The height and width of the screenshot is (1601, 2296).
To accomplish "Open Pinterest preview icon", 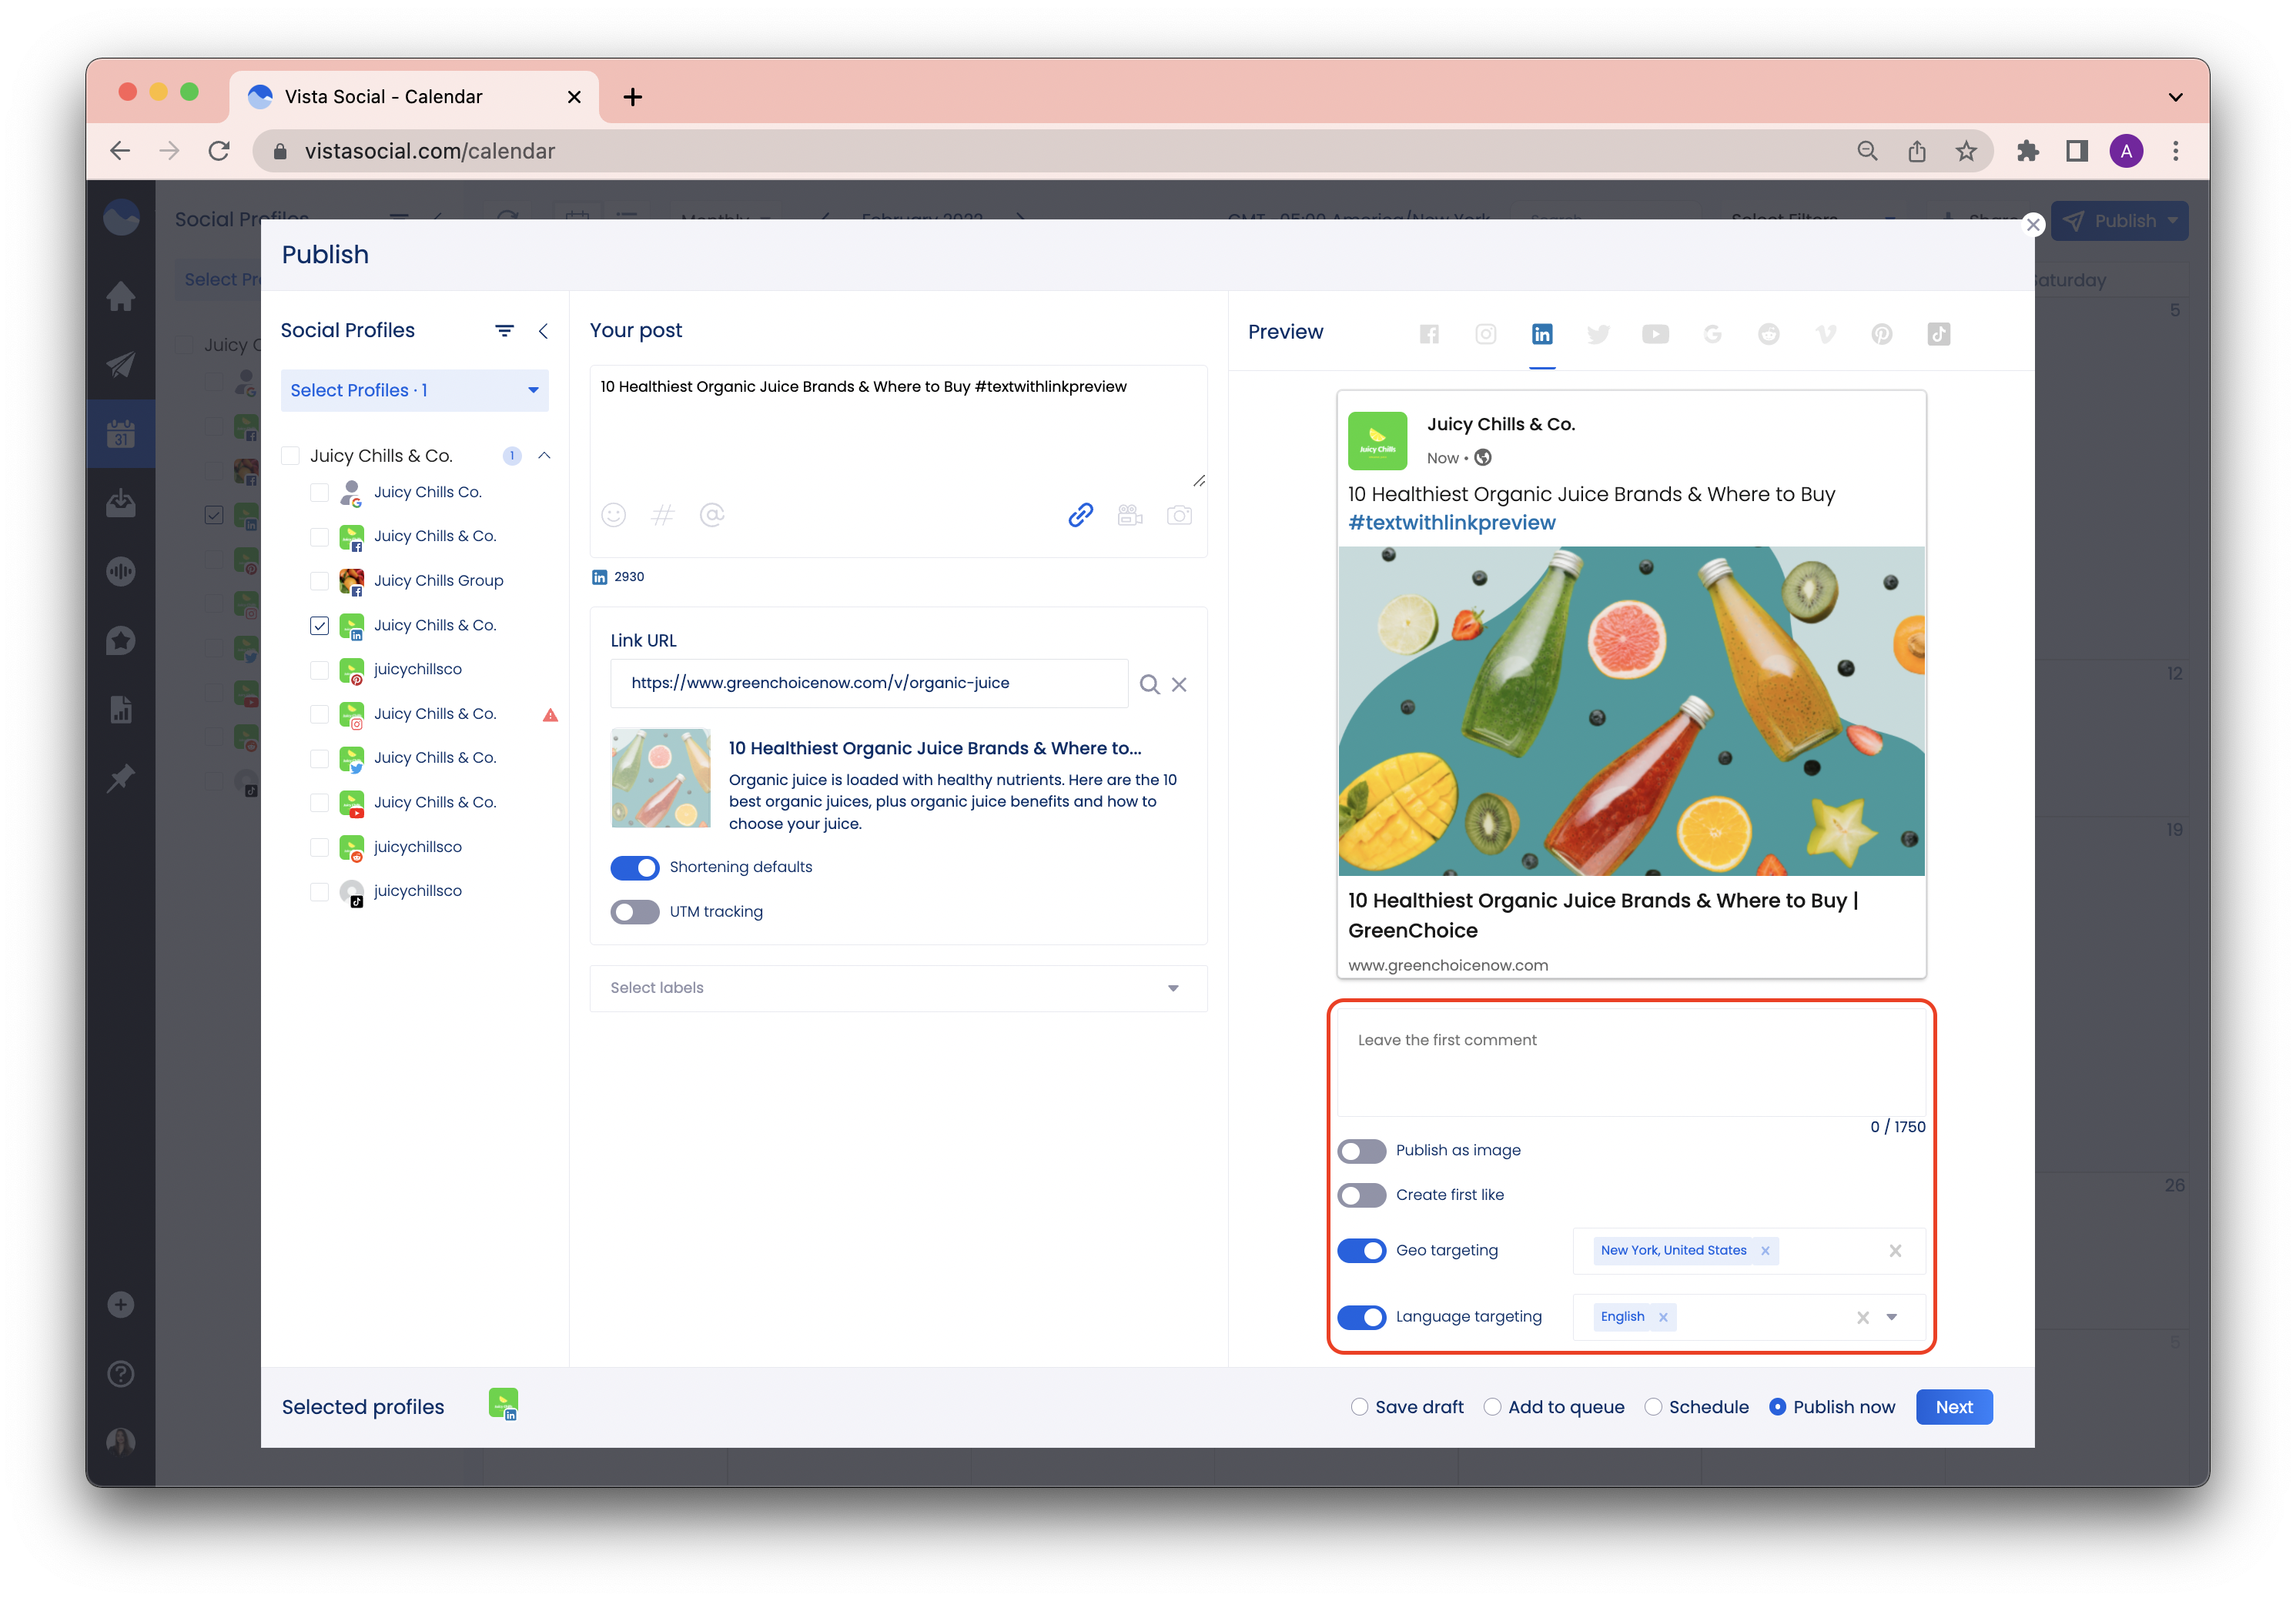I will click(1882, 334).
